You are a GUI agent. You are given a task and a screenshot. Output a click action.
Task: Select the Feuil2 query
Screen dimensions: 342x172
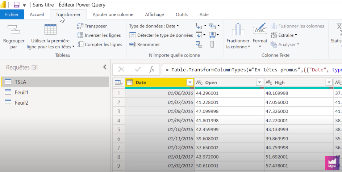pyautogui.click(x=55, y=102)
